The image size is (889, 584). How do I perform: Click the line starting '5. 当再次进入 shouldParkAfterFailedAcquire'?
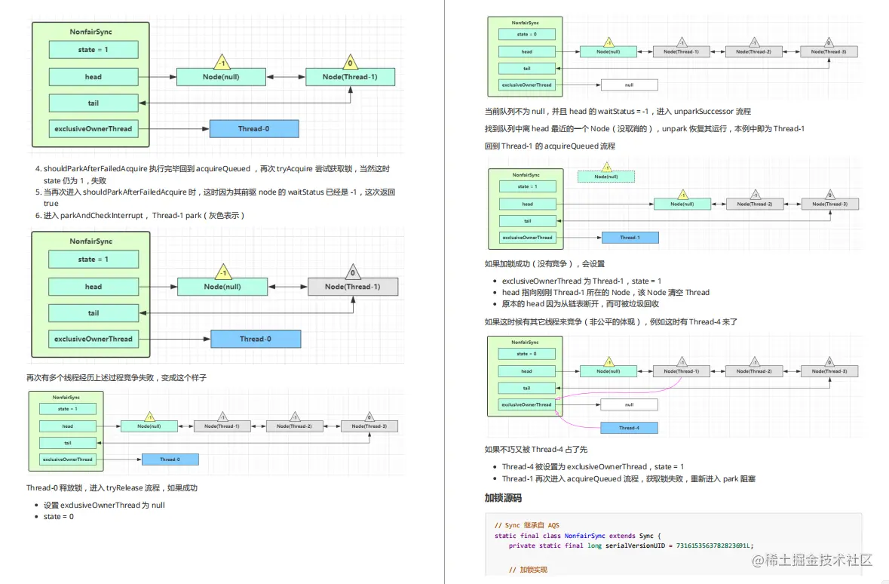tap(214, 198)
